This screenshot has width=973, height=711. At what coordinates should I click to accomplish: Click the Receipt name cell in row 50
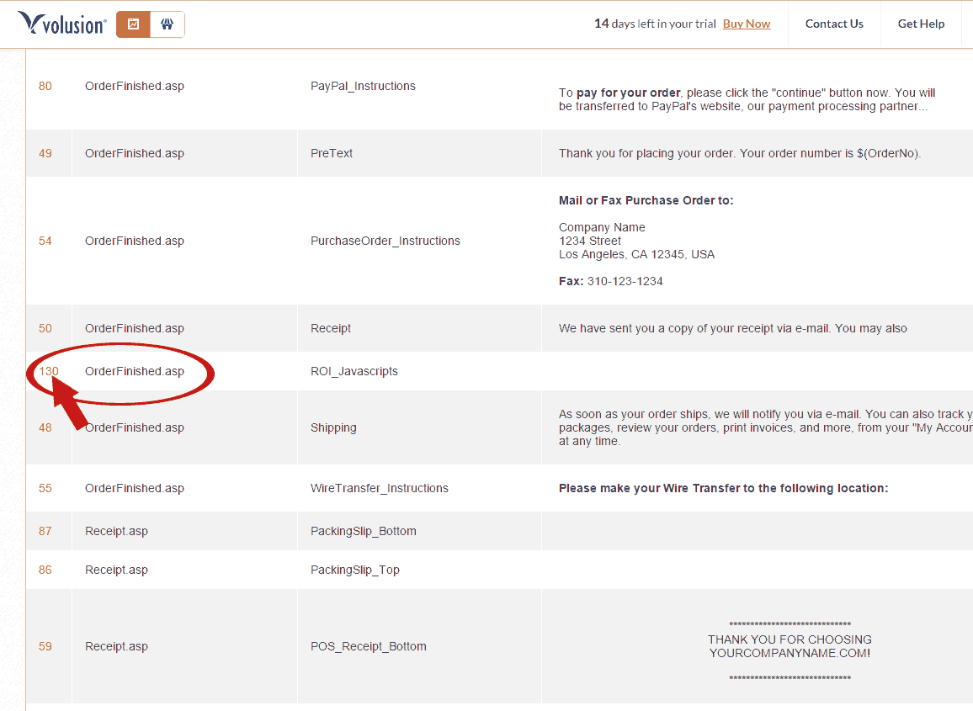click(331, 328)
